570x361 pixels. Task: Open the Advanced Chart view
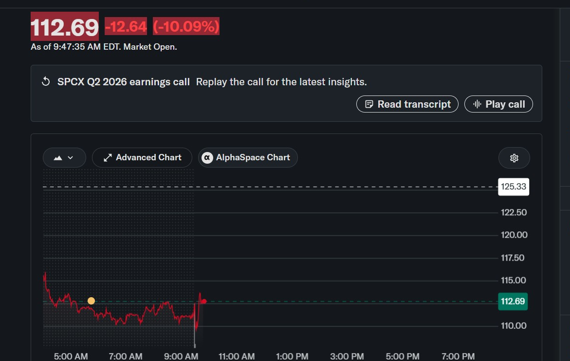tap(142, 157)
